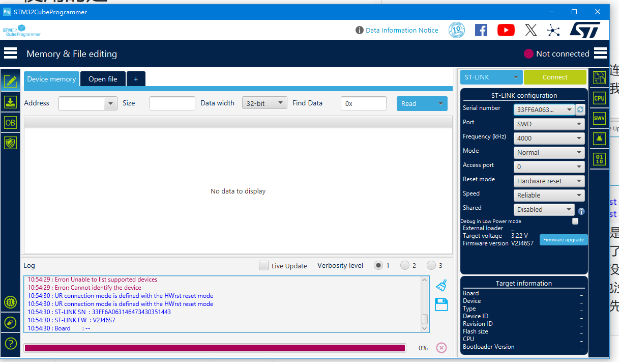This screenshot has width=619, height=362.
Task: Open the Mode Normal dropdown
Action: (549, 152)
